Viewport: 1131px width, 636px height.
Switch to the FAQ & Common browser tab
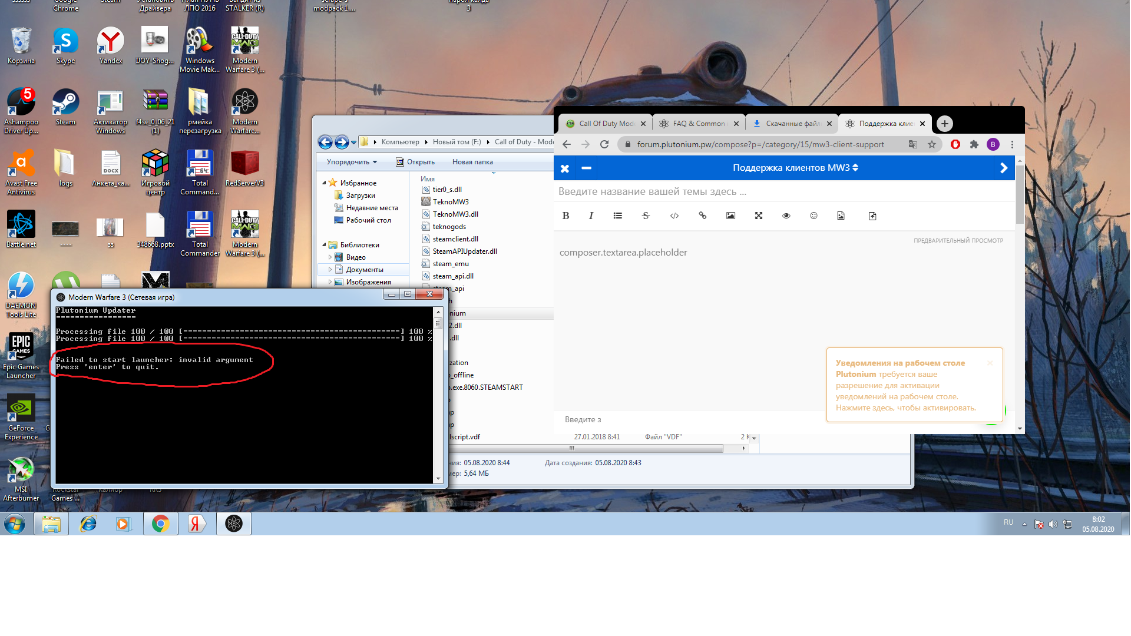tap(699, 124)
